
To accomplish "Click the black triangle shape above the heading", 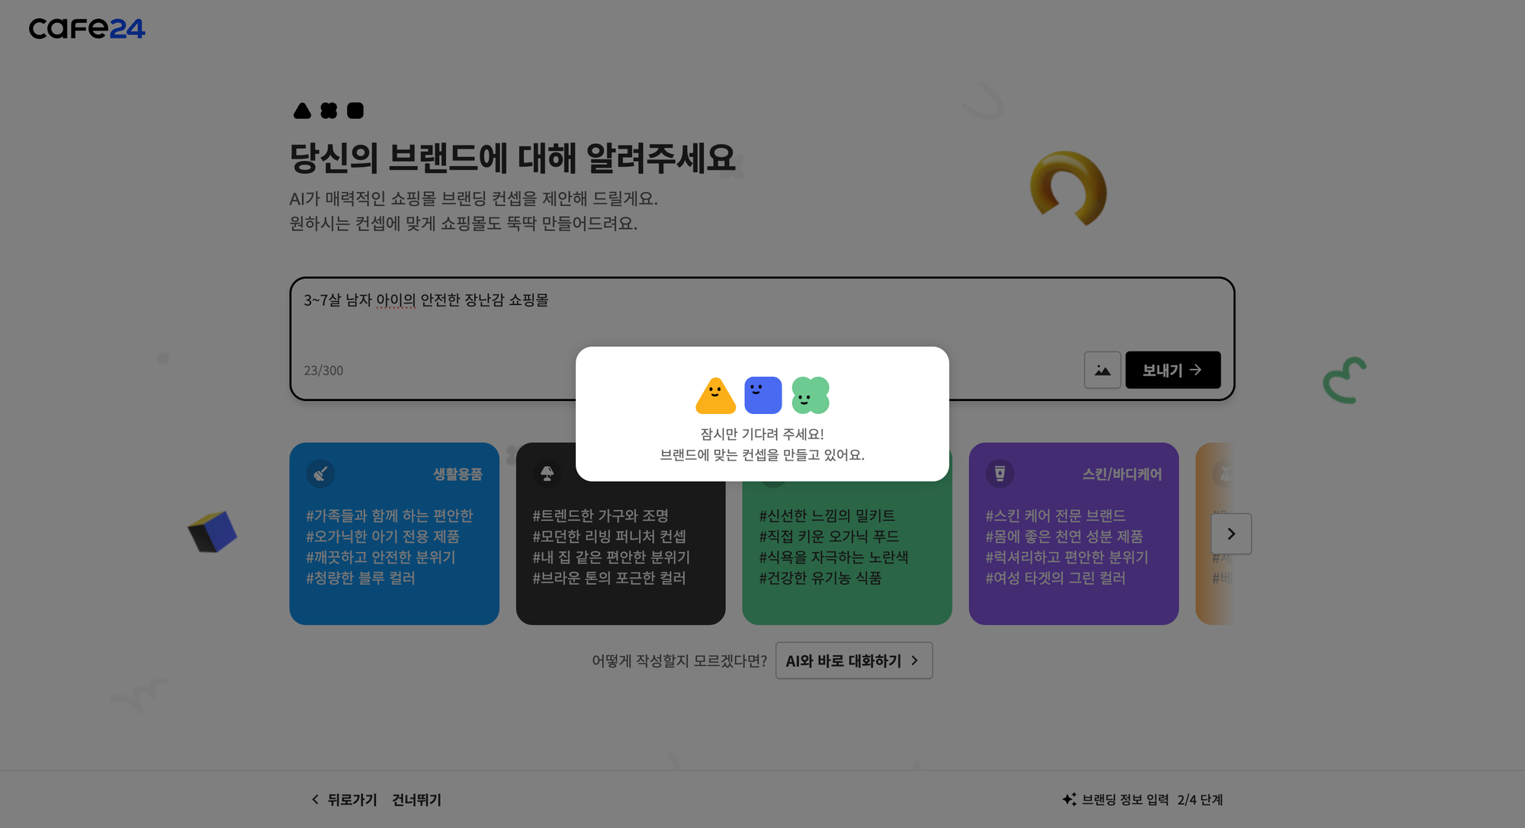I will [x=302, y=111].
